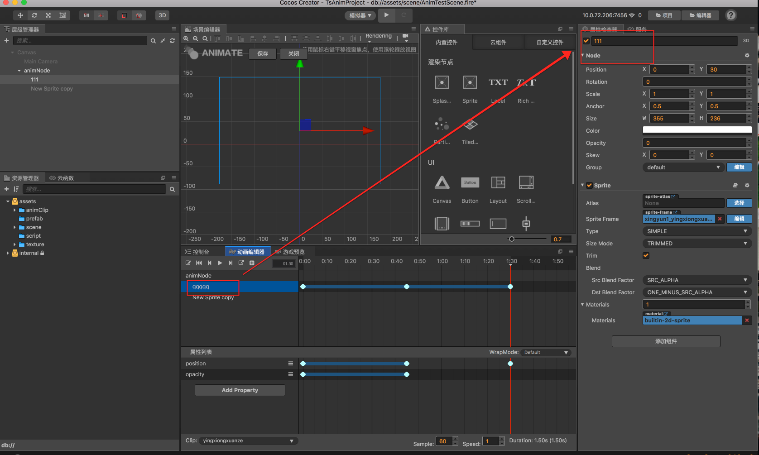Click the add event icon in timeline

[252, 263]
